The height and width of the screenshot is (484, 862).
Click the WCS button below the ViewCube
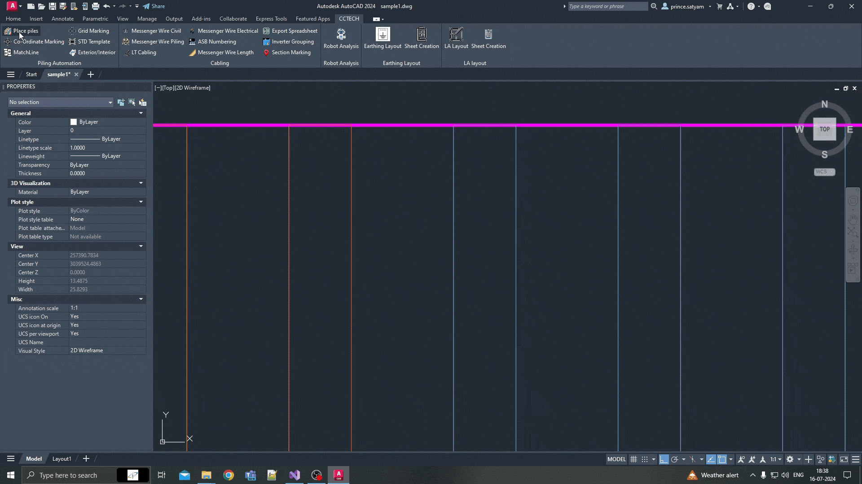[824, 172]
